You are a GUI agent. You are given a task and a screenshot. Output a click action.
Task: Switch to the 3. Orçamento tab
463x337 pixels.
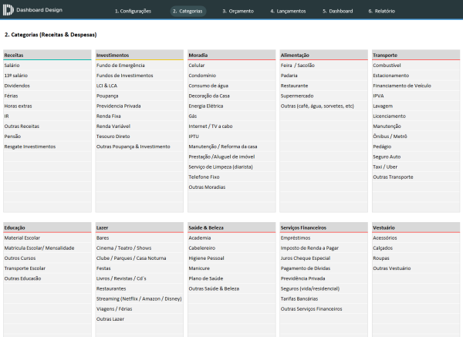[239, 12]
